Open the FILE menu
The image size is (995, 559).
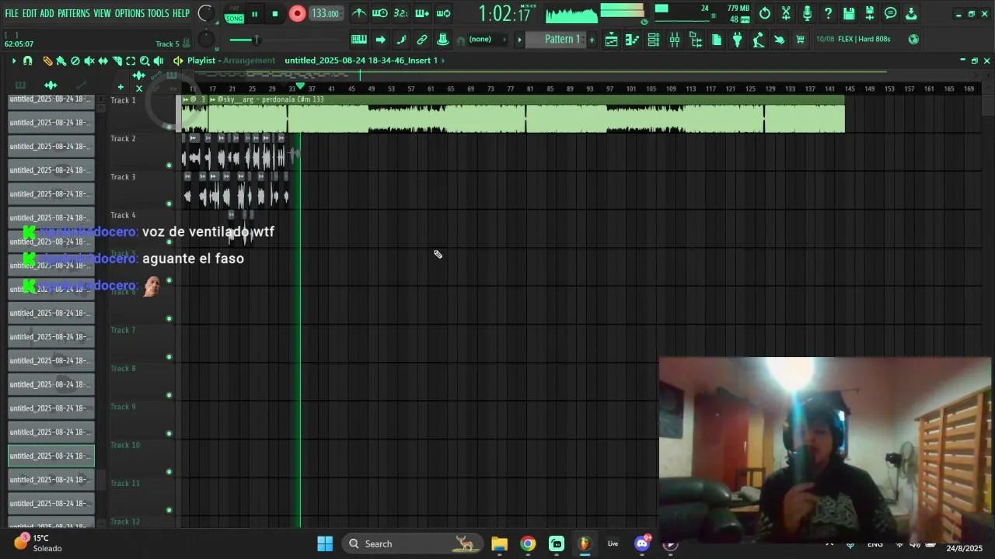click(12, 13)
